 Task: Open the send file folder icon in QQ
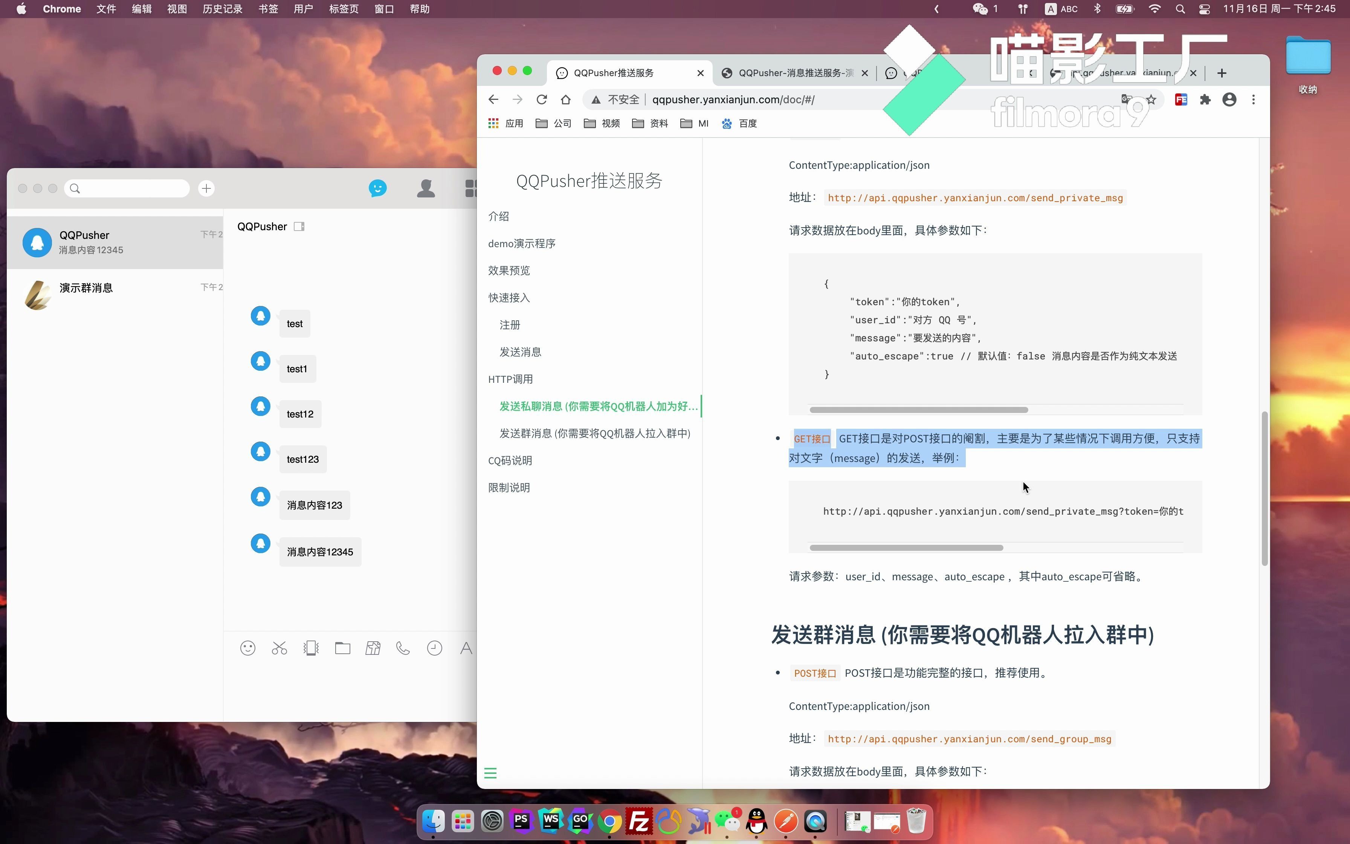click(342, 648)
